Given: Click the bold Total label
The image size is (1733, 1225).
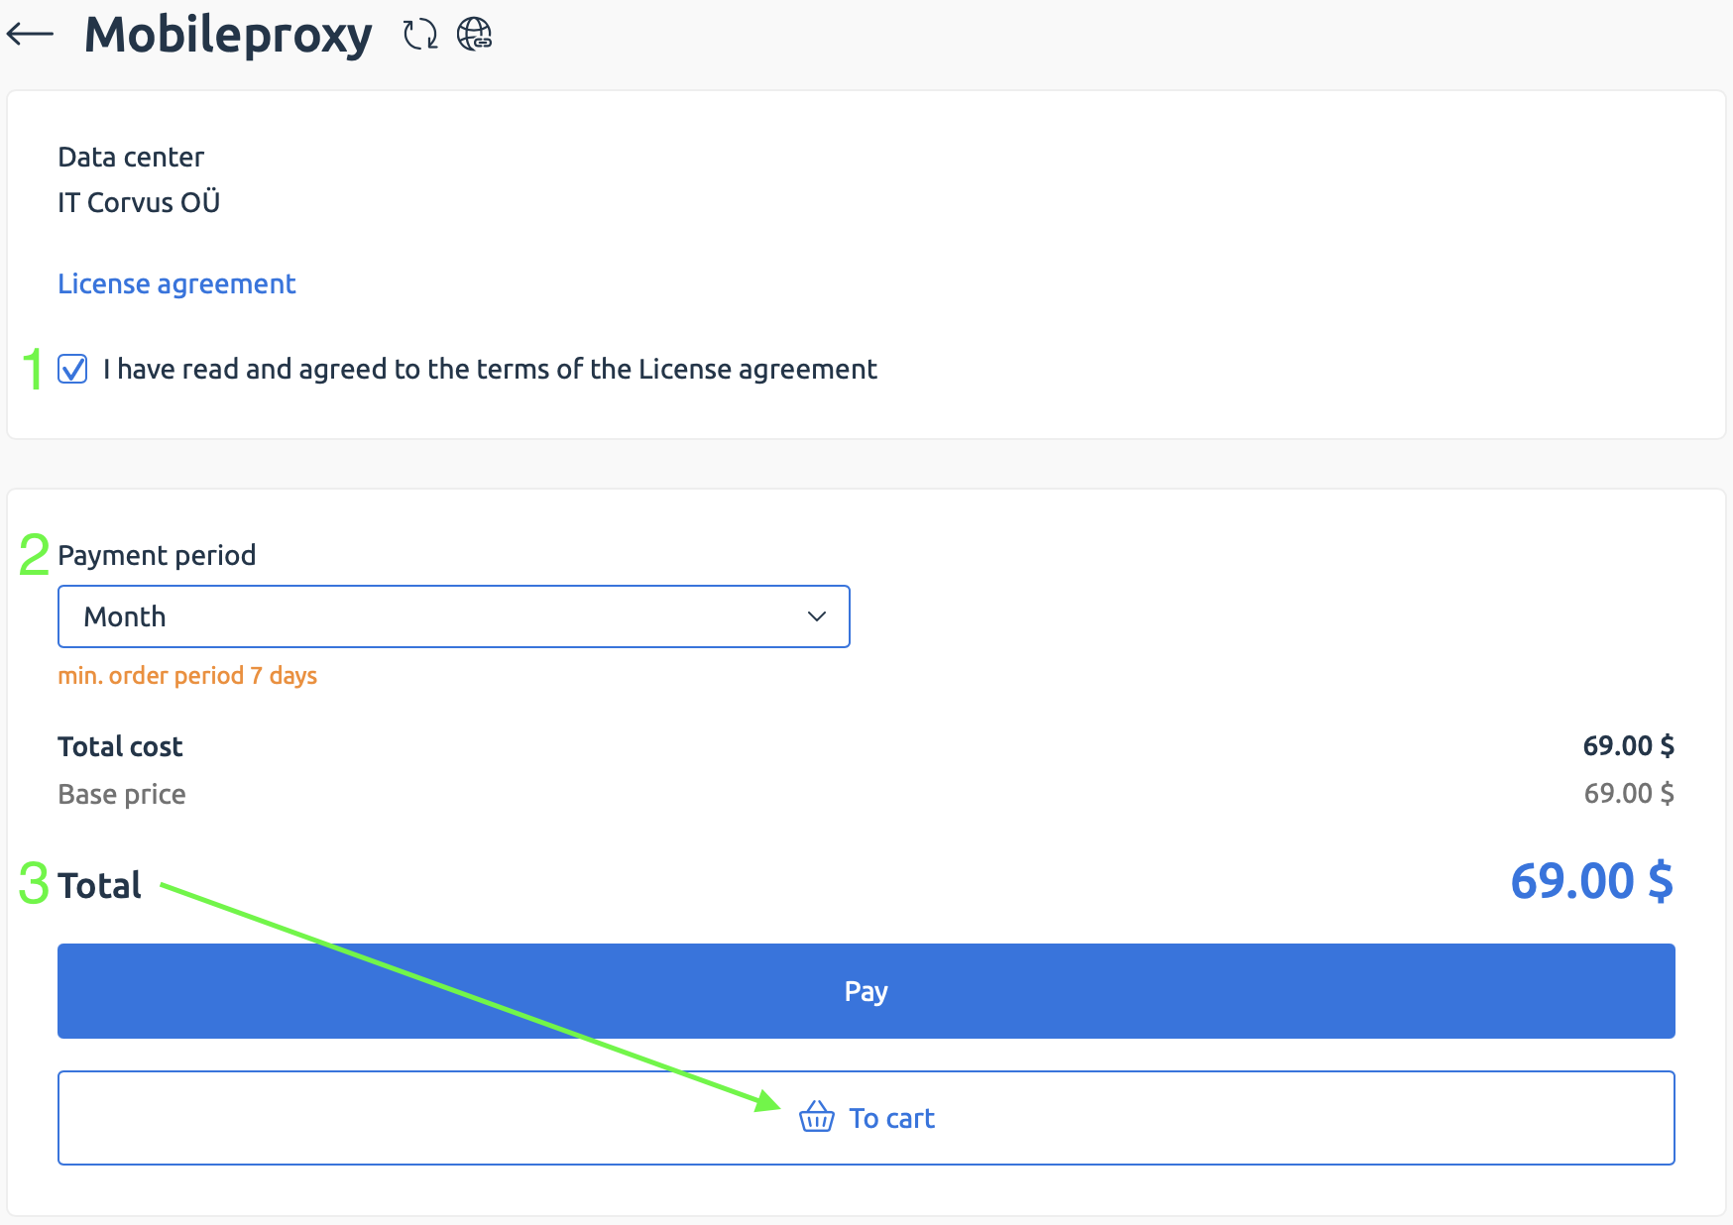Looking at the screenshot, I should coord(99,885).
